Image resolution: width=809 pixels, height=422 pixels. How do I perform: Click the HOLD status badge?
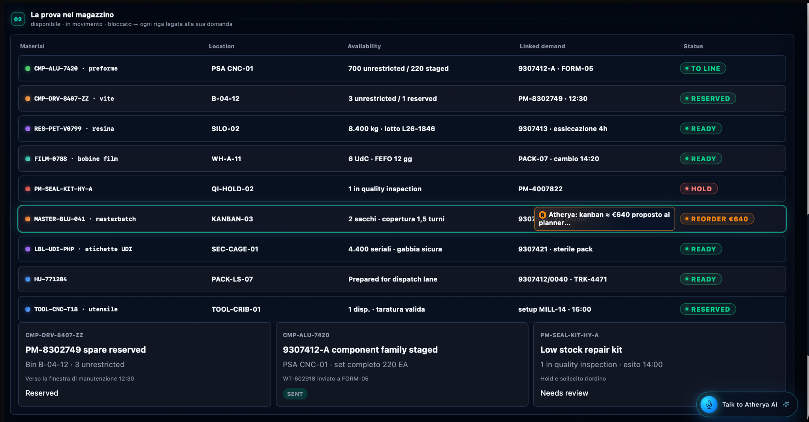pyautogui.click(x=699, y=189)
